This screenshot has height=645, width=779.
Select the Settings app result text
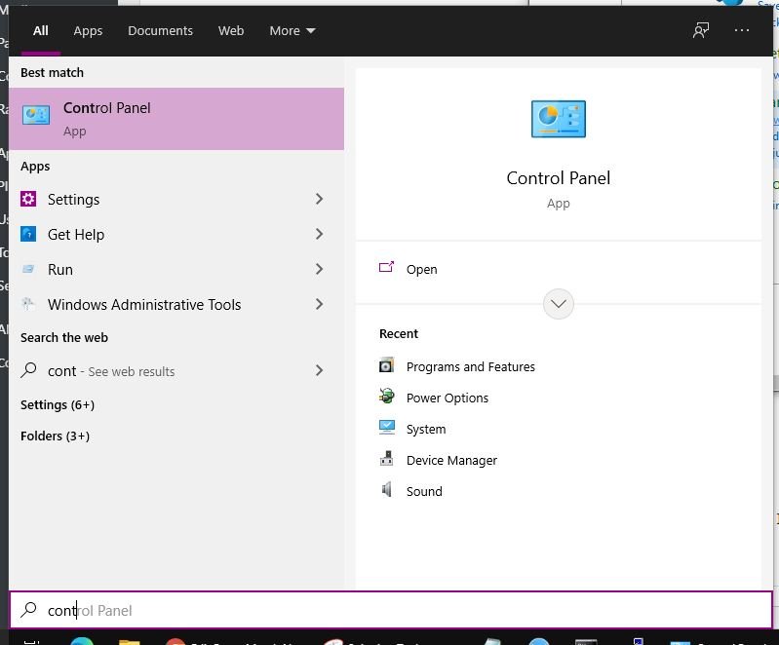pyautogui.click(x=73, y=199)
